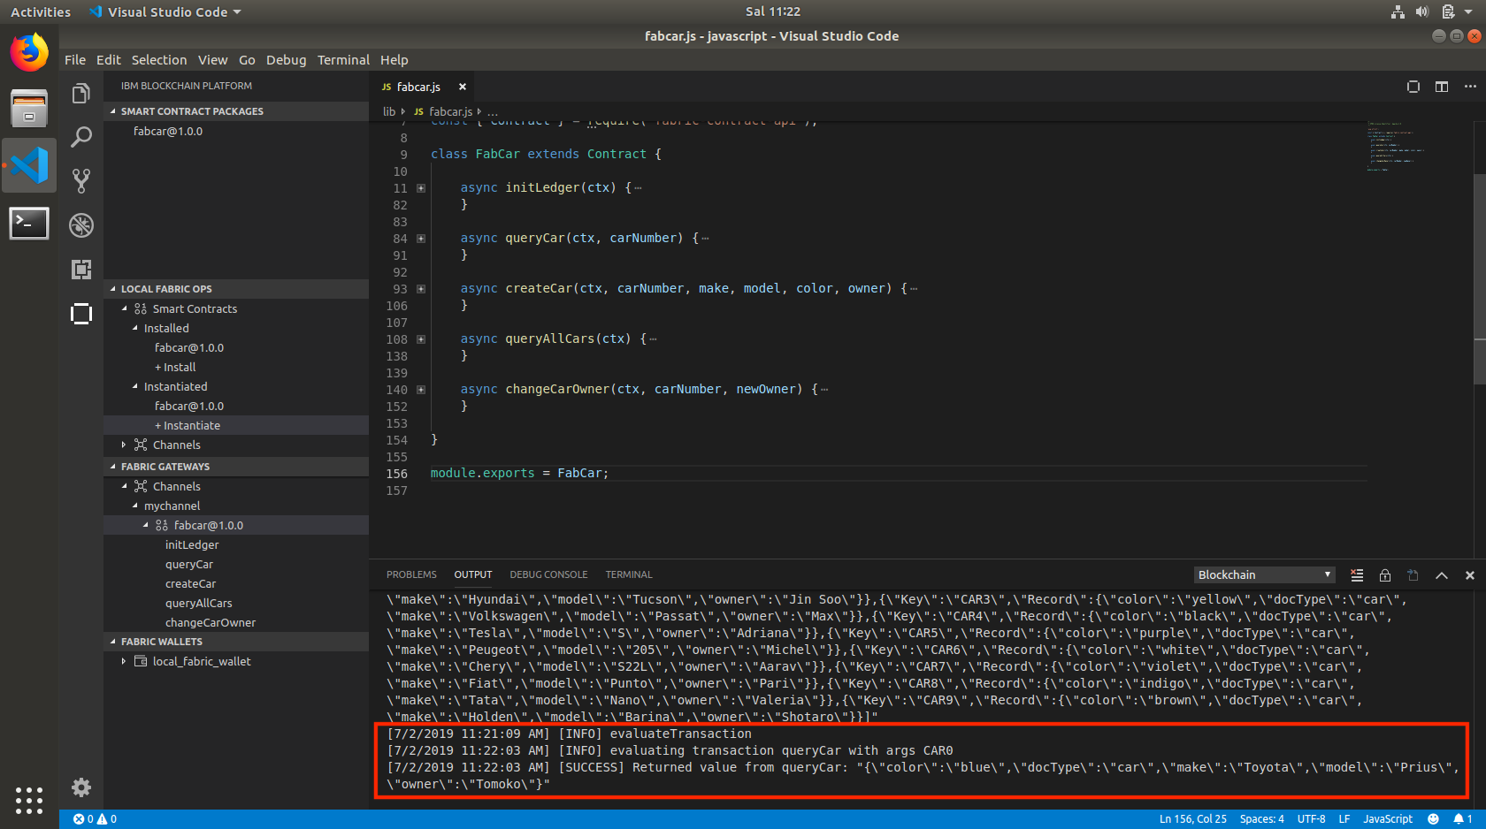Split the editor right

pyautogui.click(x=1442, y=87)
